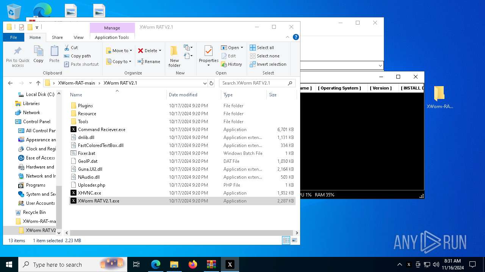Select Command Reciever.exe
This screenshot has height=272, width=485.
click(x=102, y=130)
